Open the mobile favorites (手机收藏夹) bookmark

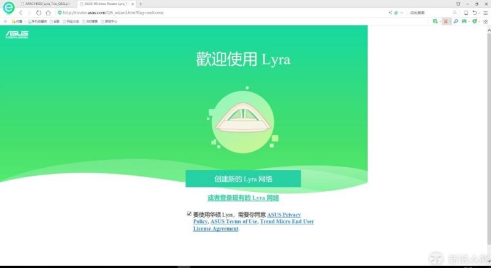click(37, 22)
